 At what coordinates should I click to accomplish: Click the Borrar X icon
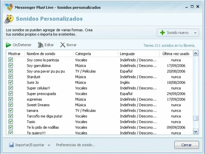coord(63,45)
